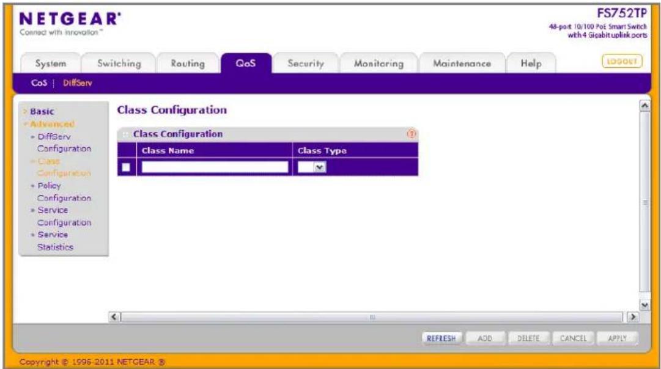The width and height of the screenshot is (661, 369).
Task: Switch to the Security tab
Action: click(x=306, y=64)
